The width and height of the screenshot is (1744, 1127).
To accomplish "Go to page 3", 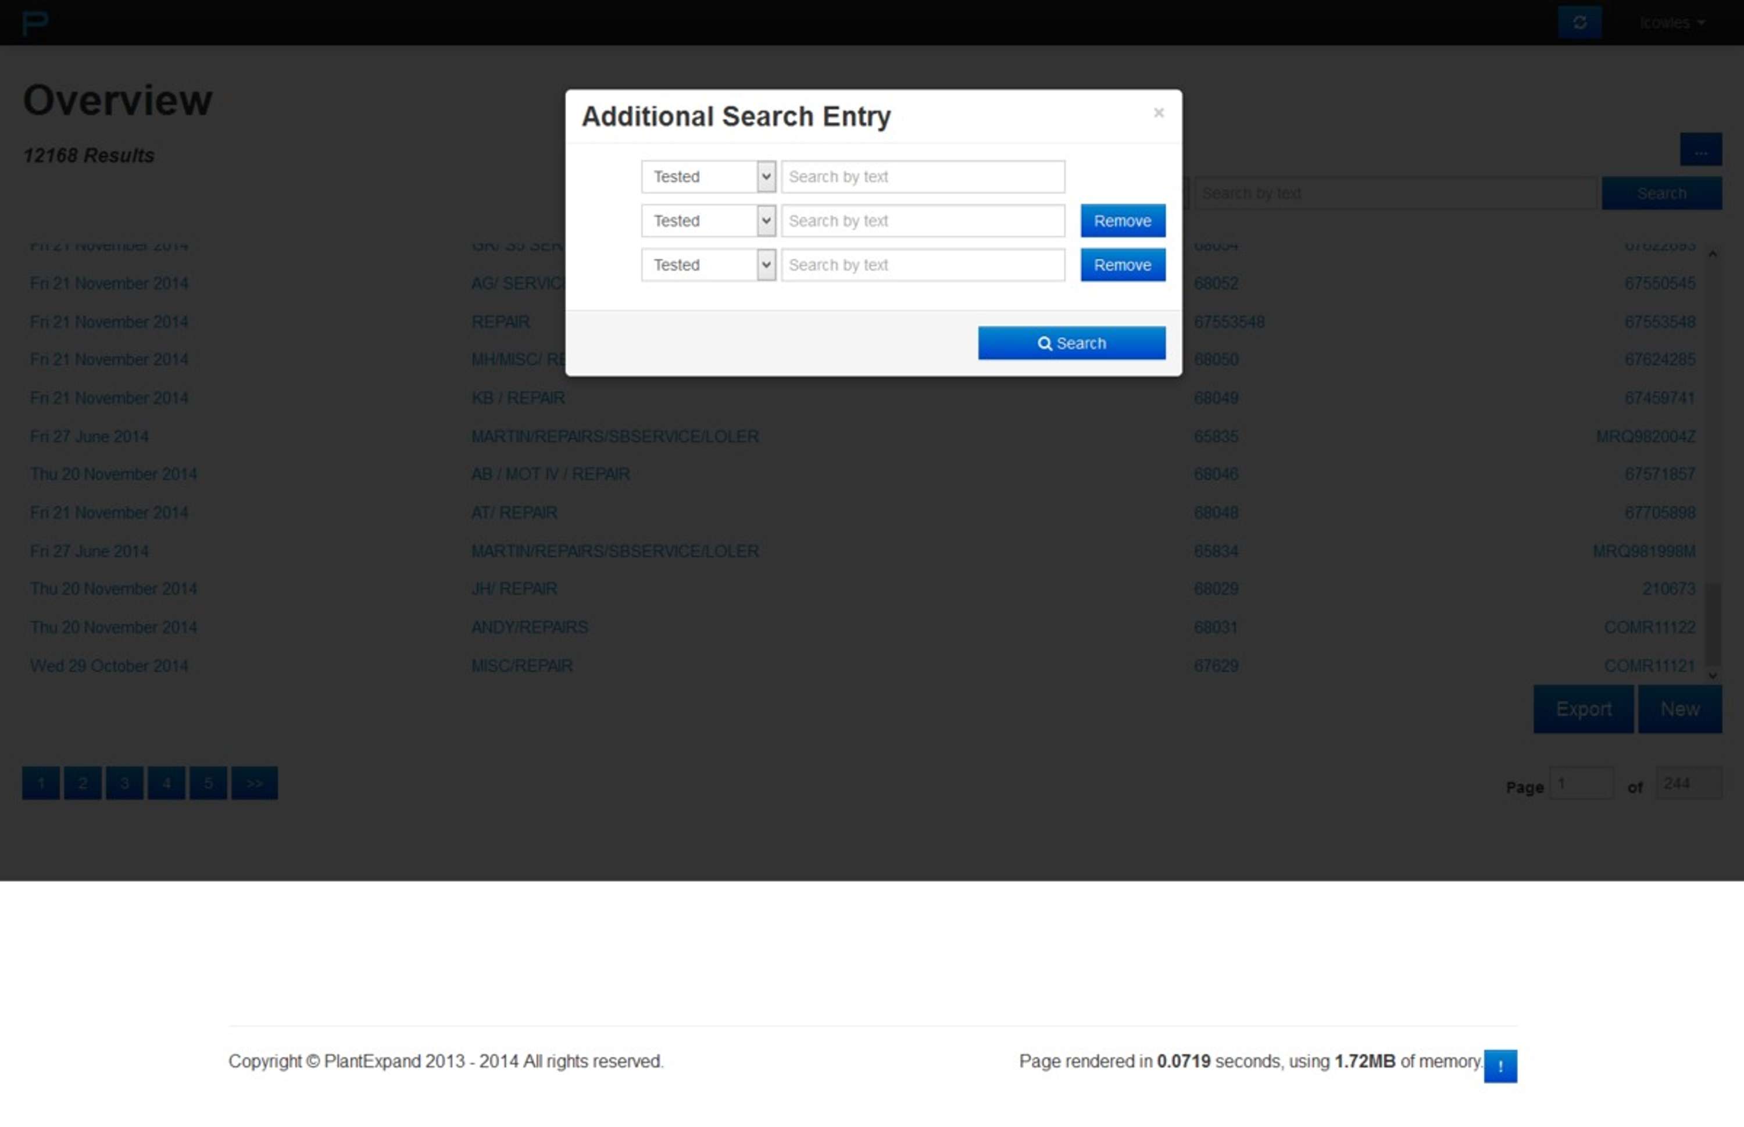I will [x=124, y=783].
